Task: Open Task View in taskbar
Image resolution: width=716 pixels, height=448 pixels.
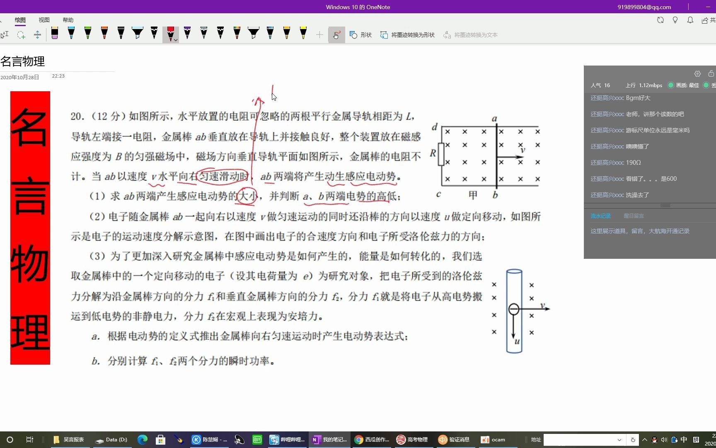Action: coord(30,440)
